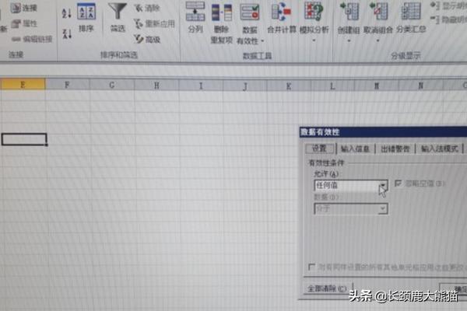This screenshot has height=311, width=467.
Task: Click the selected cell in column E
Action: click(24, 139)
